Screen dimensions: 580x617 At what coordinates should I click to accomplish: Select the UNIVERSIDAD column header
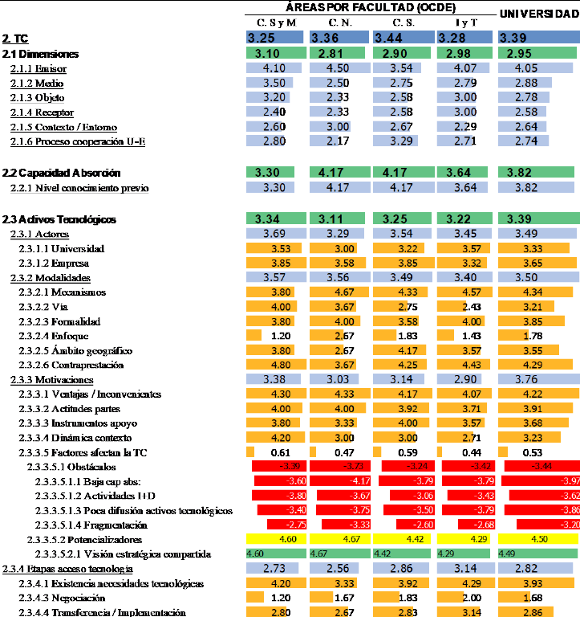pyautogui.click(x=538, y=14)
